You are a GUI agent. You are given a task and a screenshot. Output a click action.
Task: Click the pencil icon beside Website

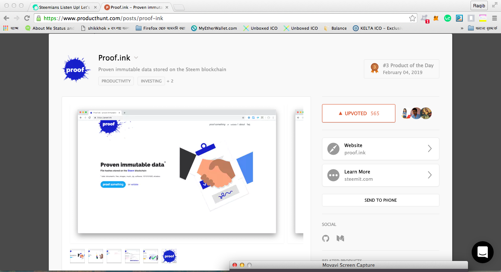pos(333,149)
